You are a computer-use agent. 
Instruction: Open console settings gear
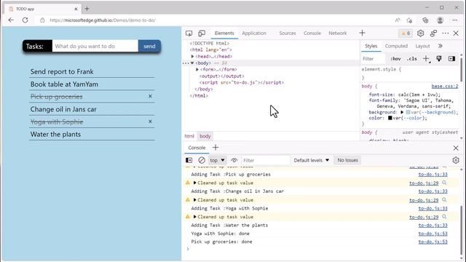tap(456, 160)
